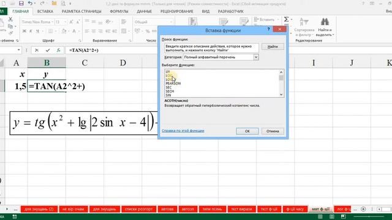Image resolution: width=392 pixels, height=220 pixels.
Task: Open print preview from Quick Access toolbar
Action: pos(63,3)
